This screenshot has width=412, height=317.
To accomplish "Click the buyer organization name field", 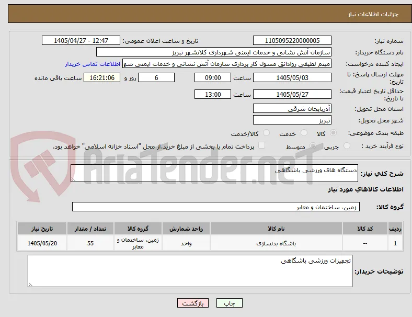I will click(214, 52).
